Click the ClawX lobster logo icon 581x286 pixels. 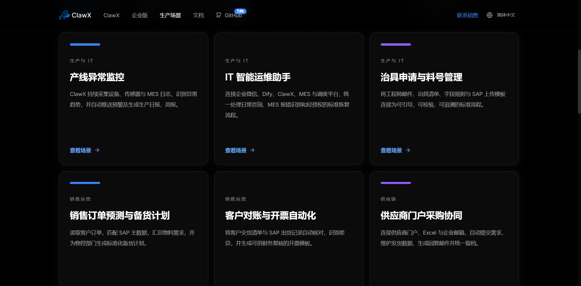coord(64,15)
